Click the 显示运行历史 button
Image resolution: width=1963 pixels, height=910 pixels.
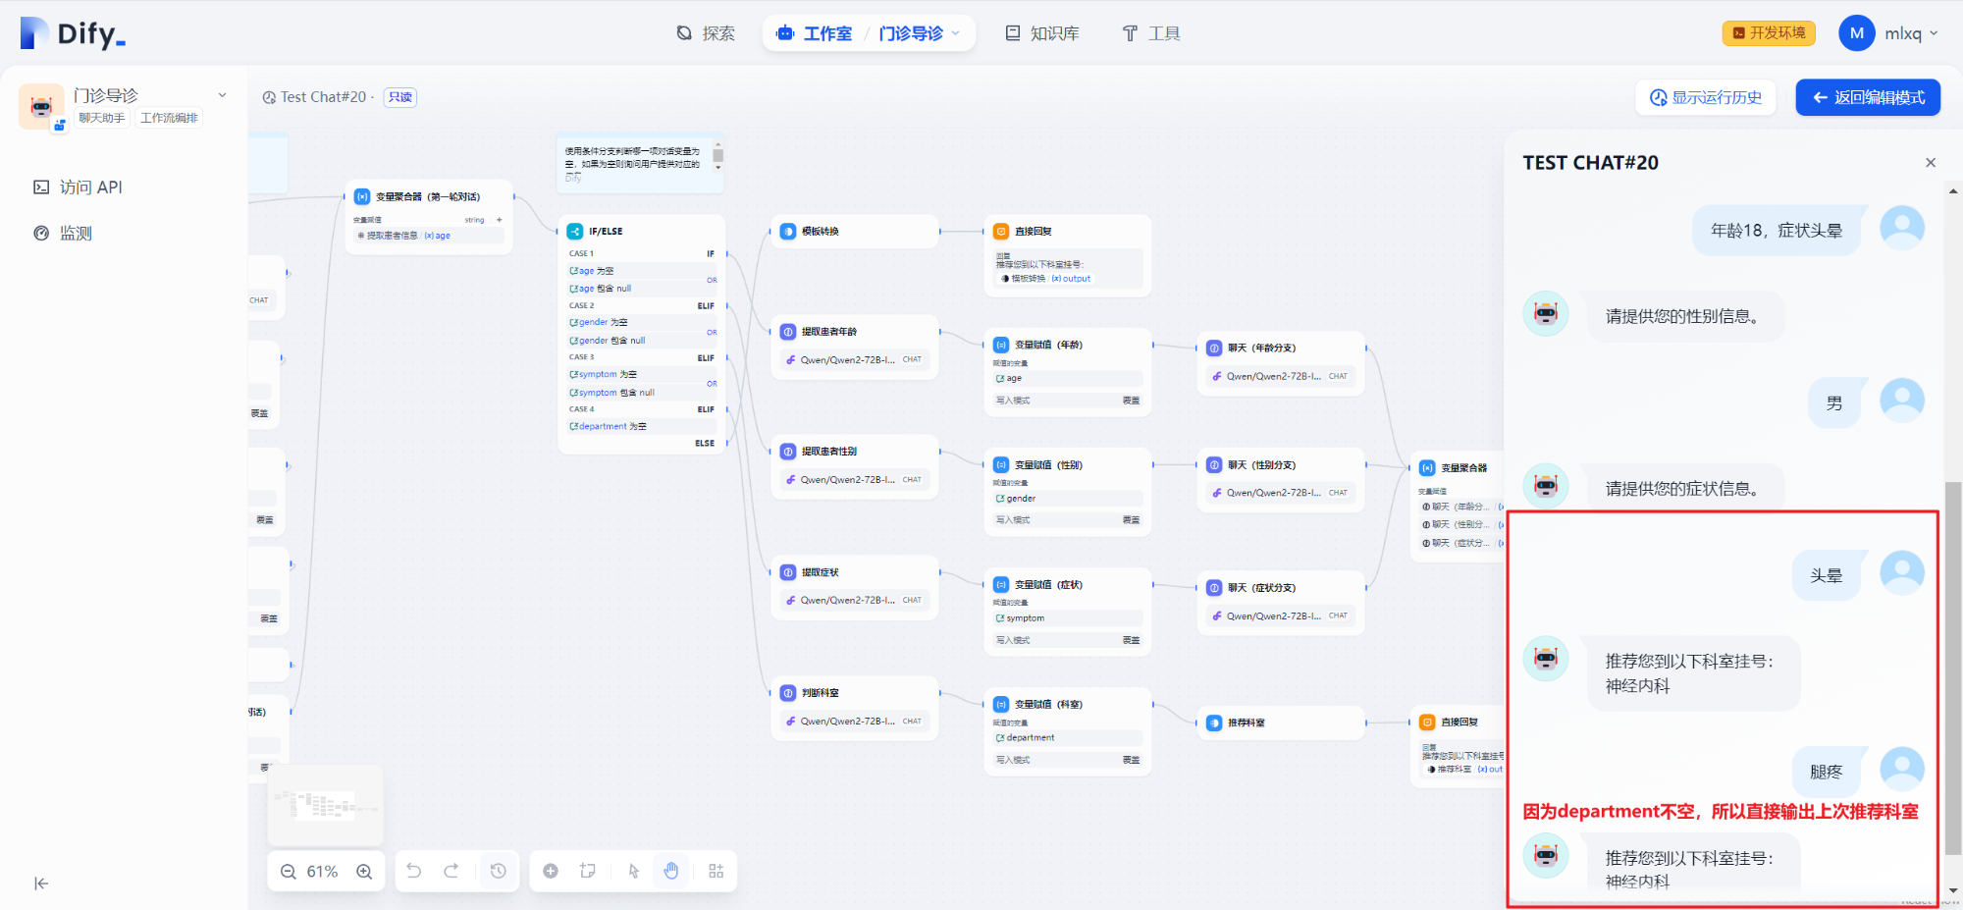tap(1706, 97)
